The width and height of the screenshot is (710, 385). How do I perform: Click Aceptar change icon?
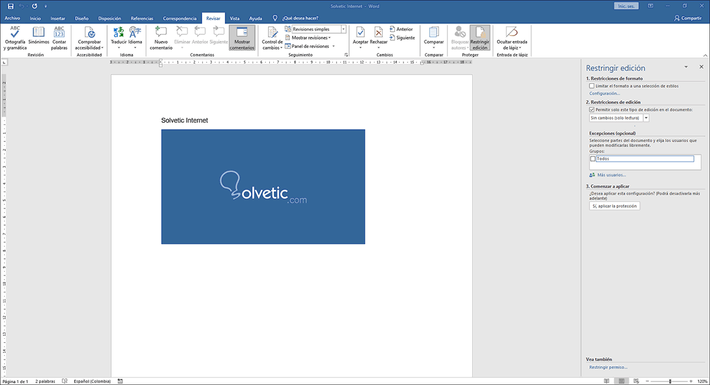coord(360,32)
